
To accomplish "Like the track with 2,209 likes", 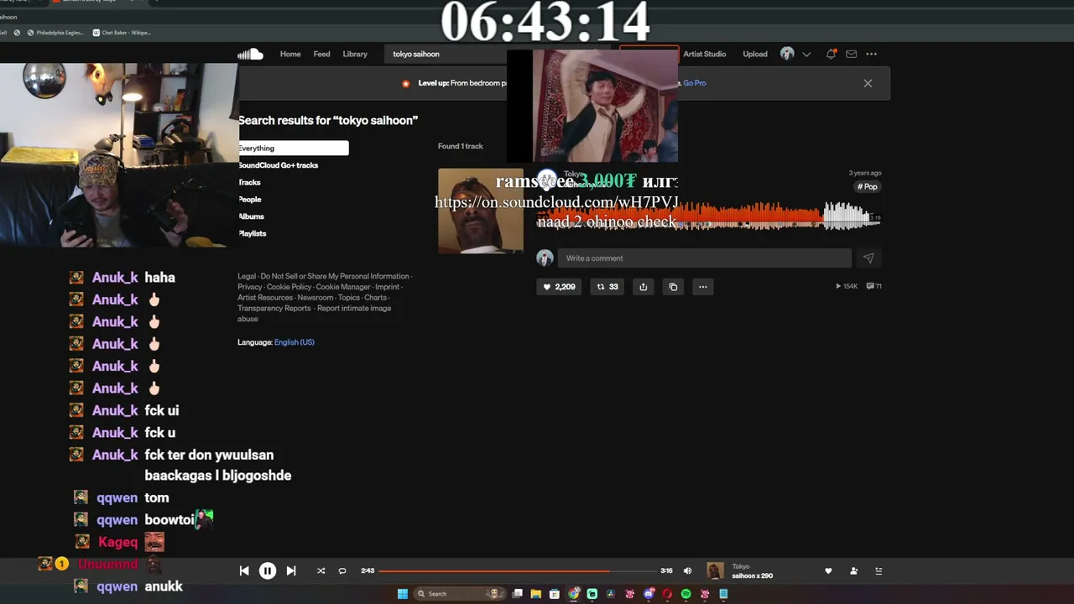I will click(x=559, y=287).
